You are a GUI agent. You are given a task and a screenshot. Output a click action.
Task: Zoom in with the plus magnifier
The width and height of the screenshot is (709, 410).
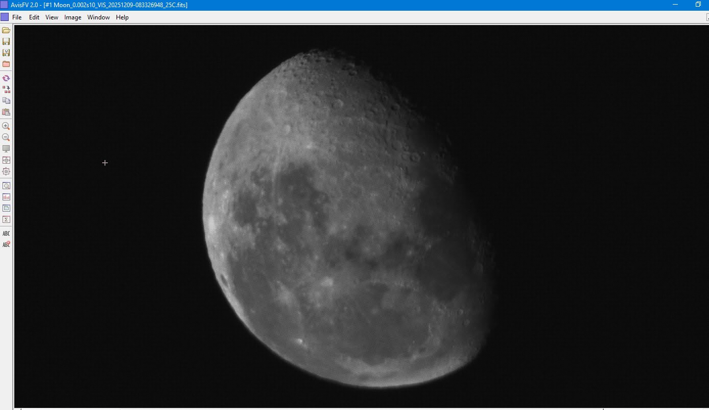[6, 126]
